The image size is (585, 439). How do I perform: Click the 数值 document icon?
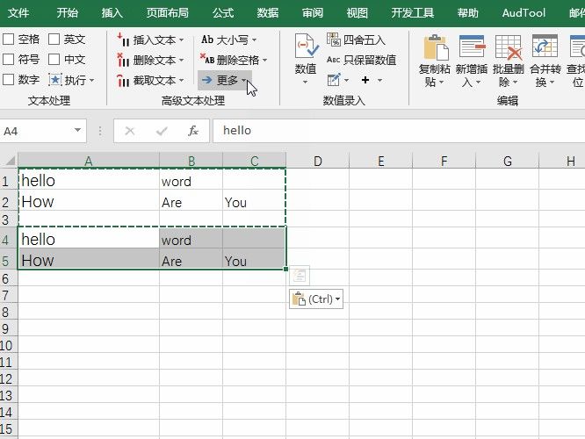(306, 46)
